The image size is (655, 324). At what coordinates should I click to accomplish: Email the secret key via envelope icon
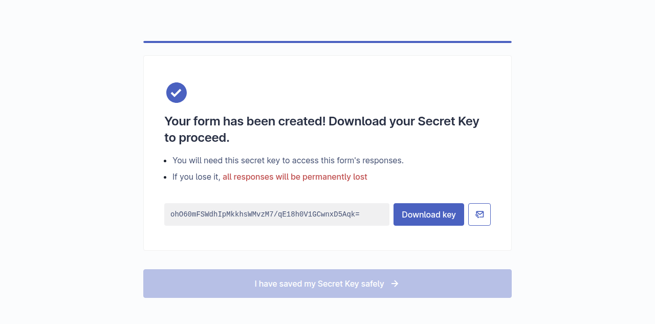click(479, 214)
